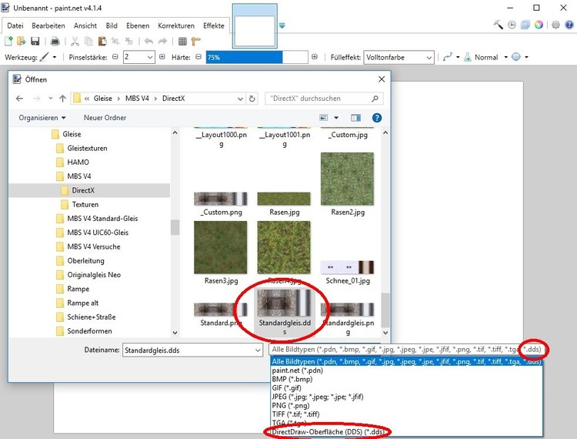Click the Undo arrow icon

[148, 42]
